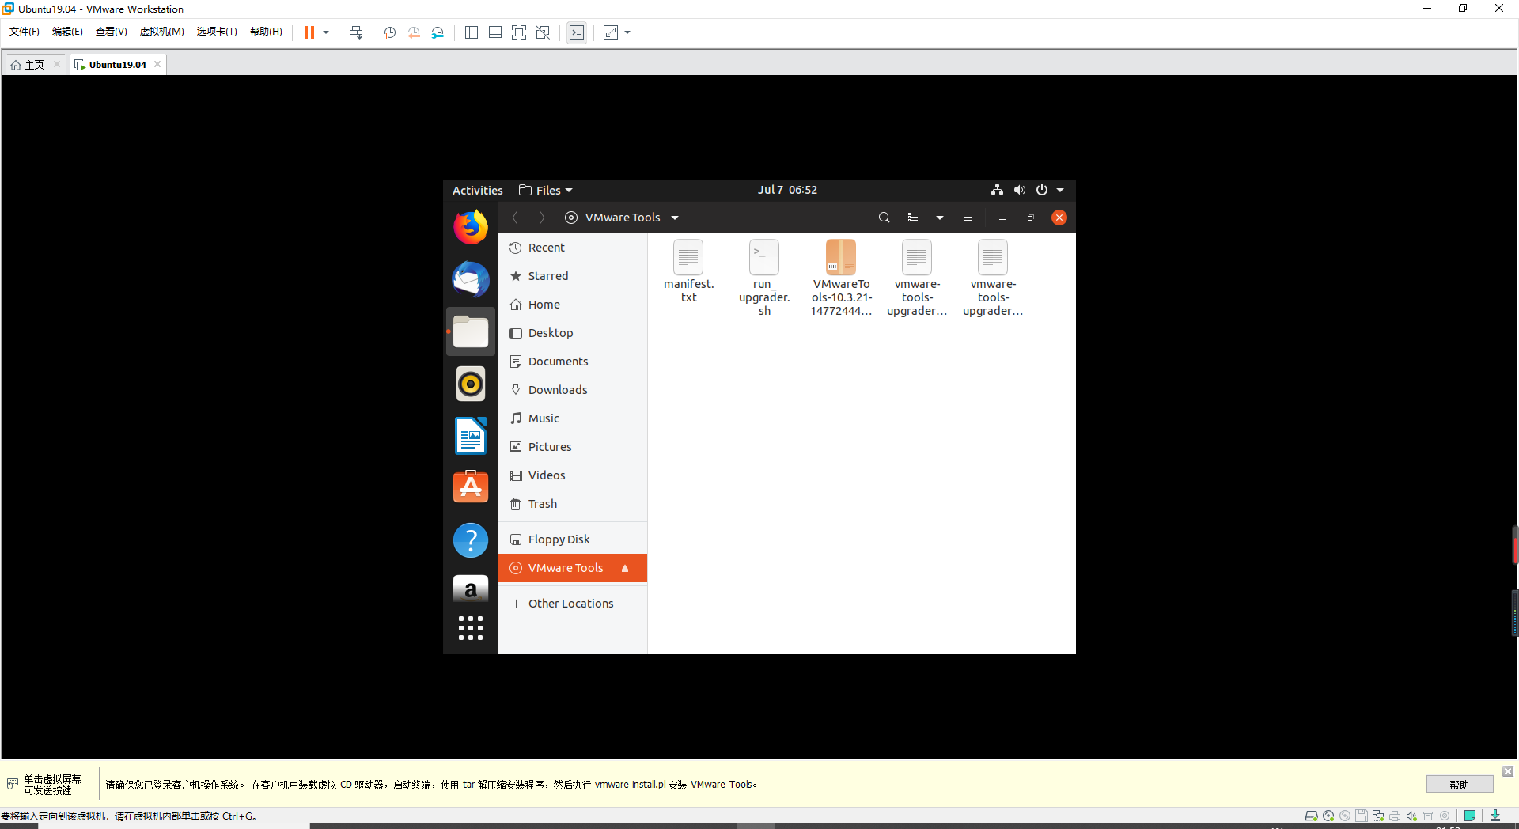Enter full screen mode via toolbar icon
The height and width of the screenshot is (829, 1519).
pos(519,32)
